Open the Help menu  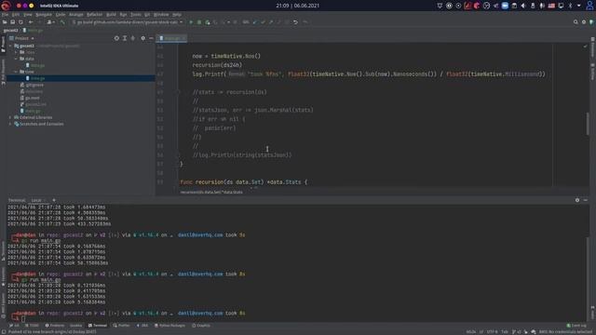click(x=177, y=15)
